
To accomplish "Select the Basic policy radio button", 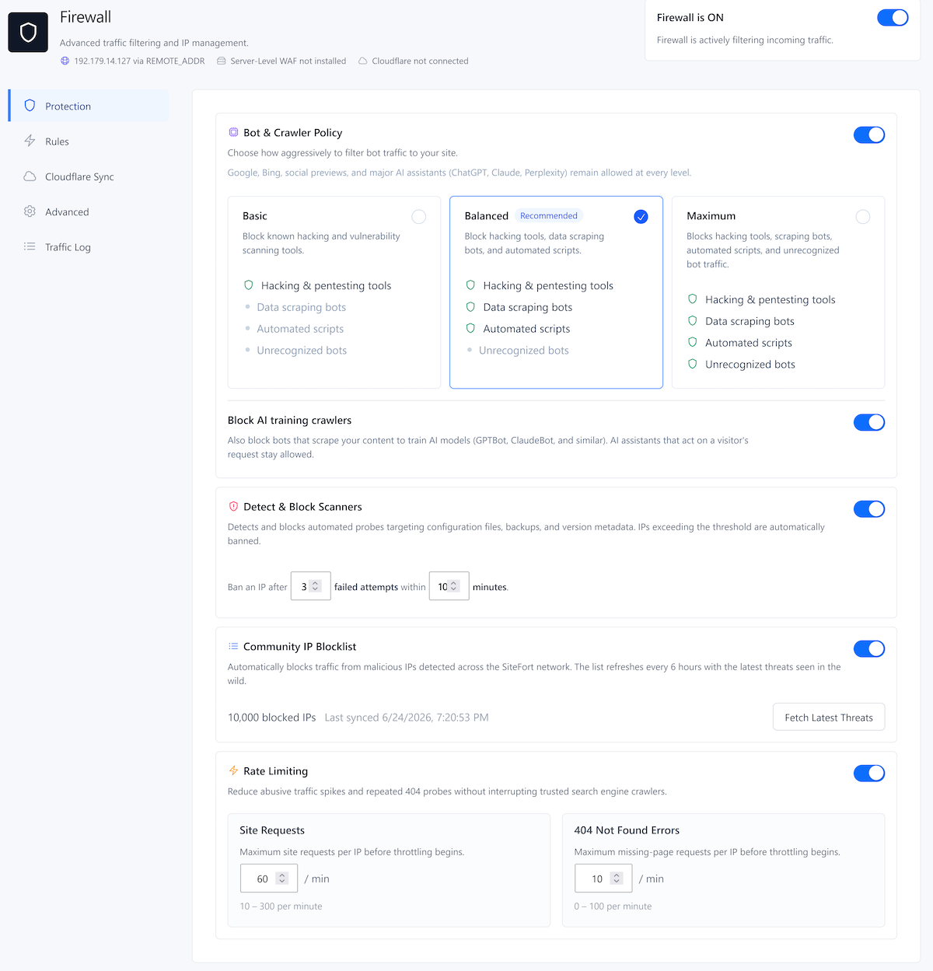I will [418, 217].
